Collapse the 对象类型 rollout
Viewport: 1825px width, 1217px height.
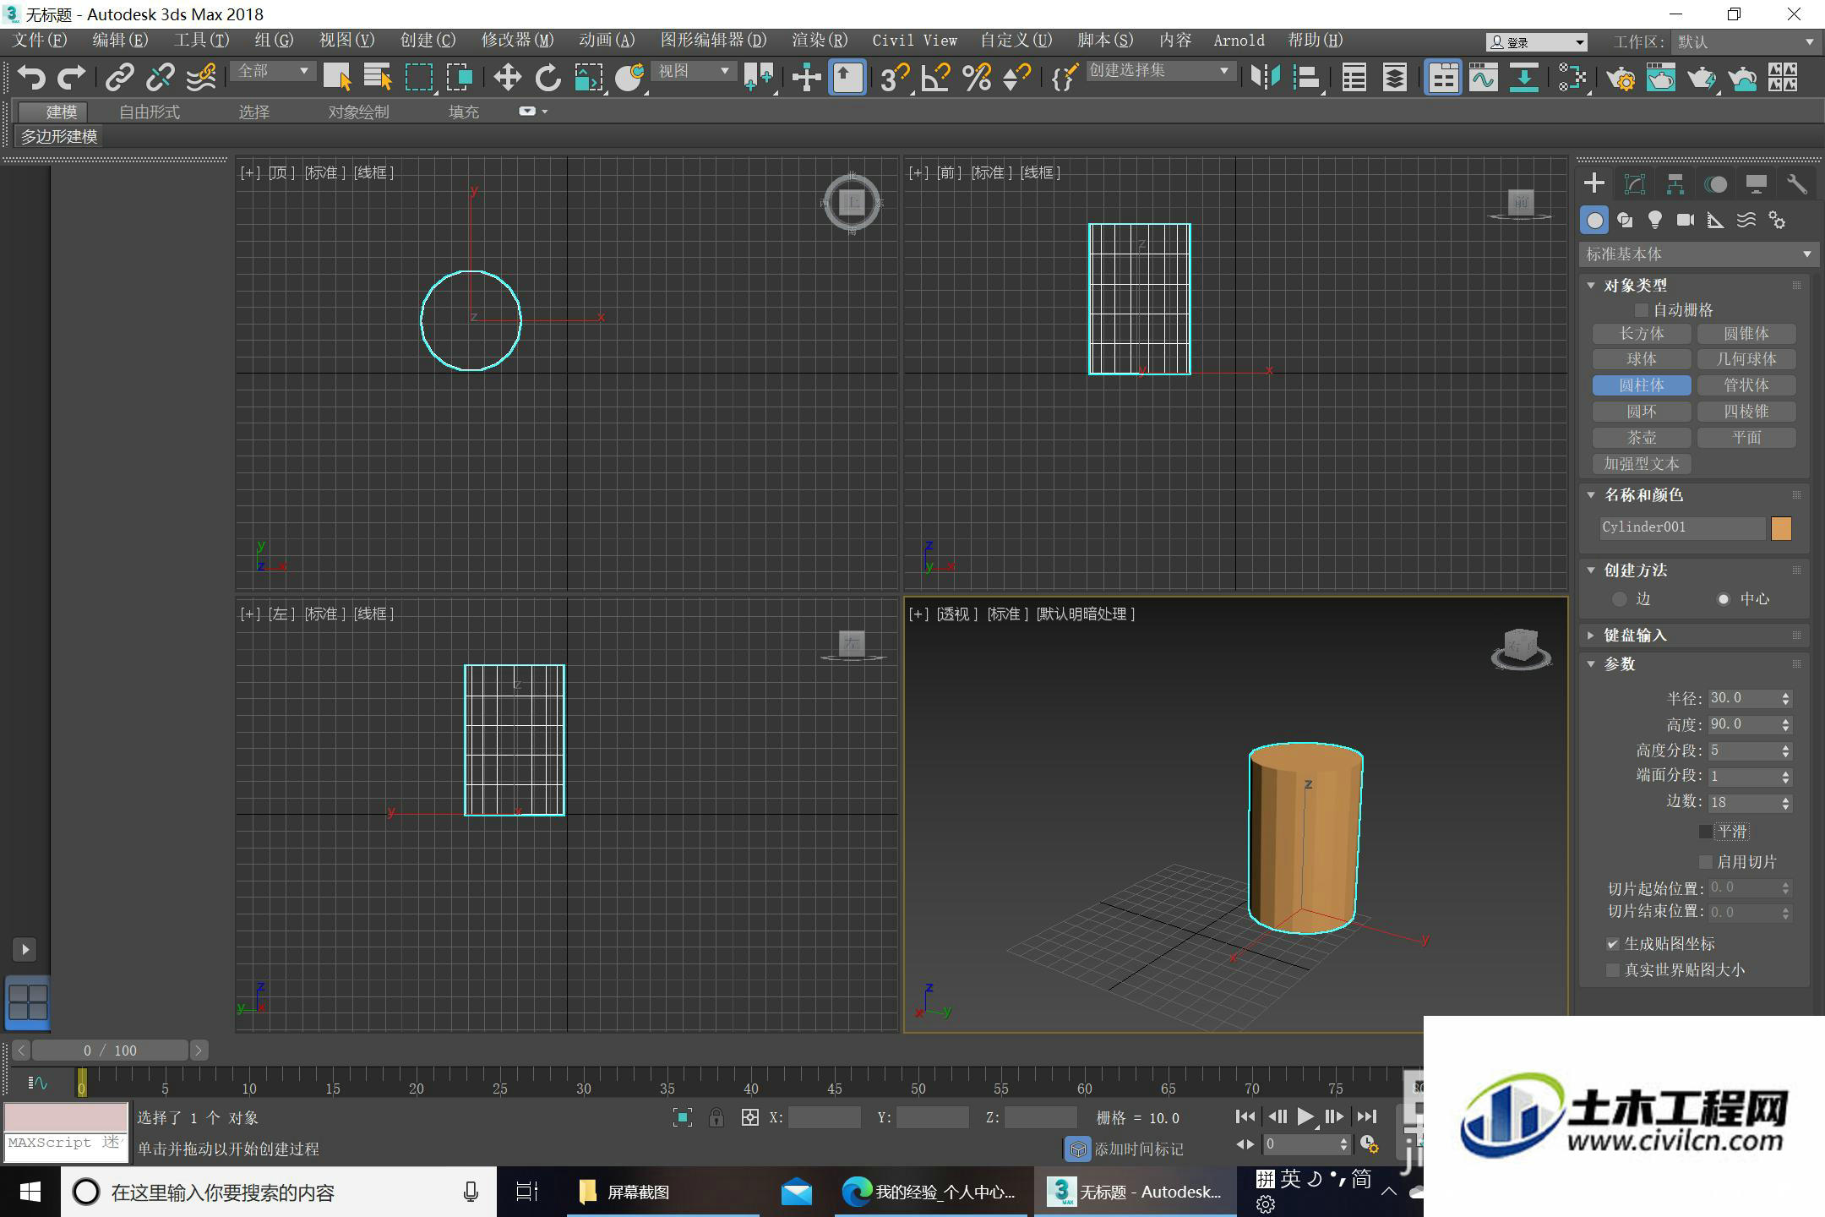tap(1591, 286)
